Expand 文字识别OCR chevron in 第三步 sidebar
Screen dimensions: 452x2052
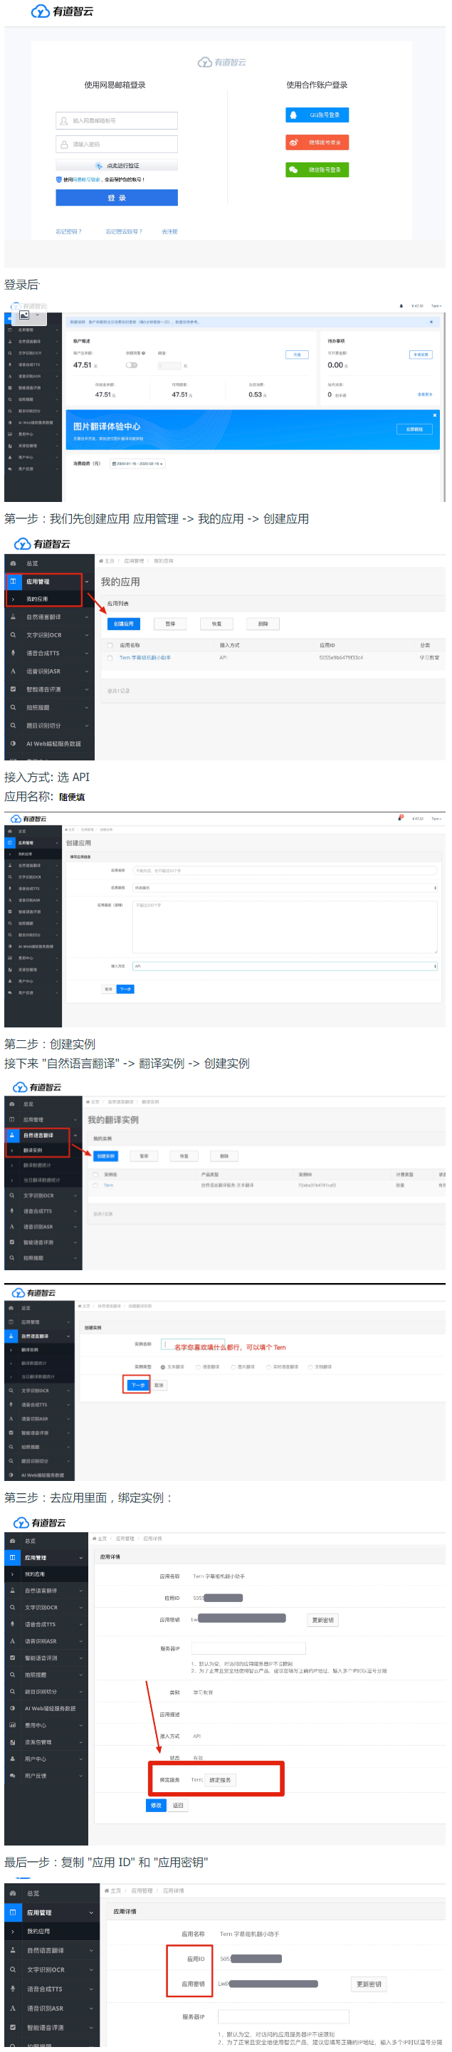80,1607
